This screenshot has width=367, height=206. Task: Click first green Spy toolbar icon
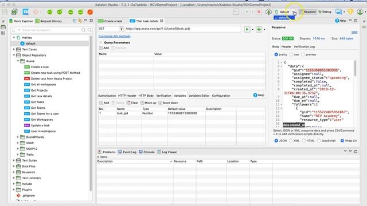click(50, 12)
